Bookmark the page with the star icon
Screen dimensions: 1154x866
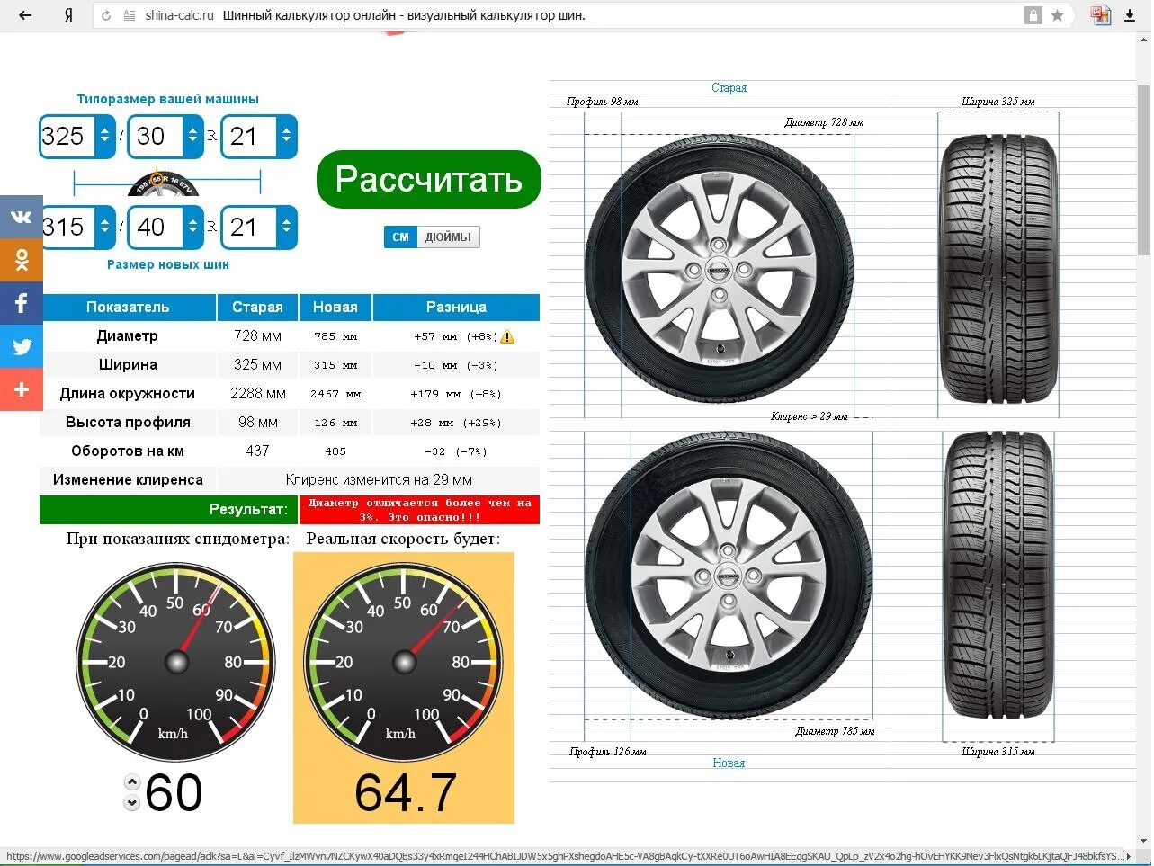coord(1058,15)
